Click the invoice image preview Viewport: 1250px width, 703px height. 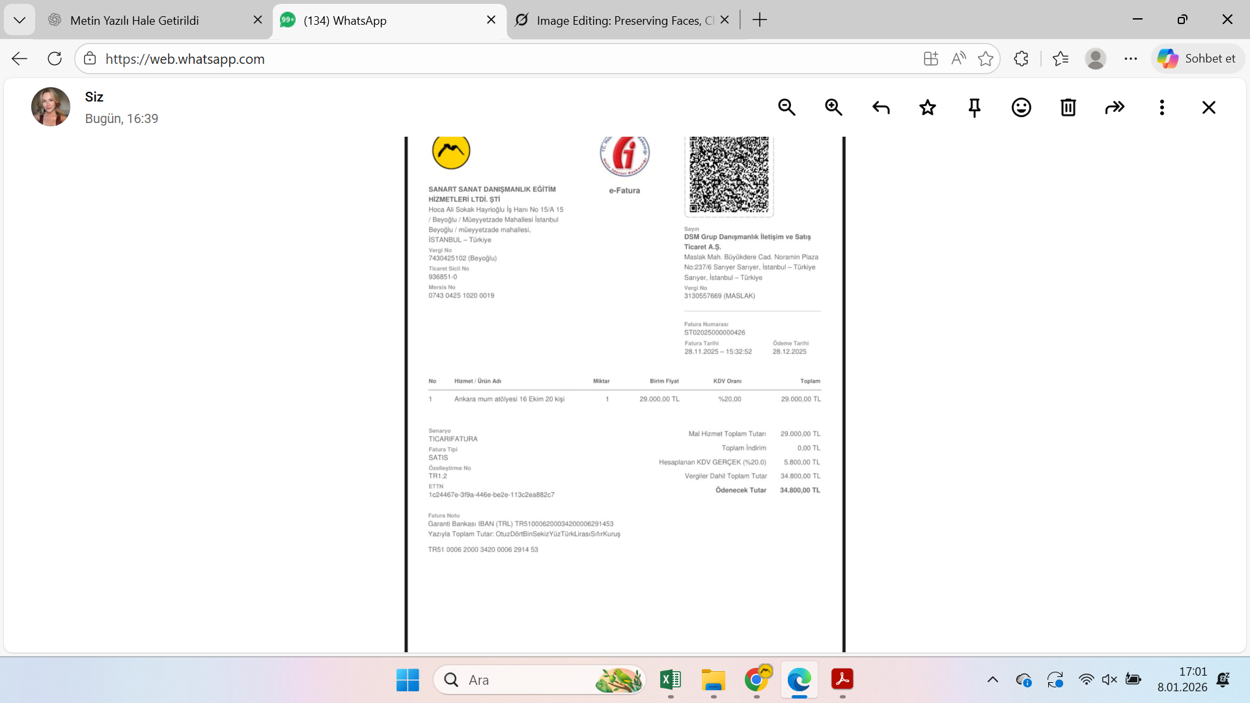(x=625, y=394)
